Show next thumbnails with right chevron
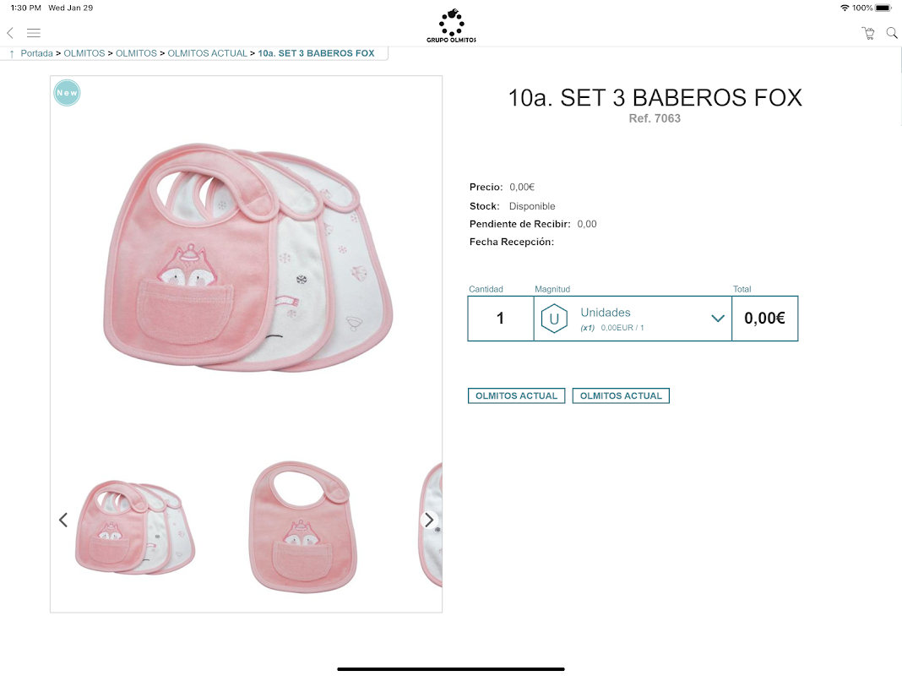The image size is (902, 676). coord(428,520)
